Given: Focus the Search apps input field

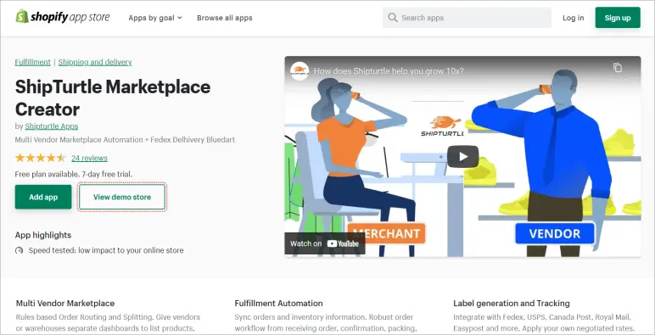Looking at the screenshot, I should (467, 18).
